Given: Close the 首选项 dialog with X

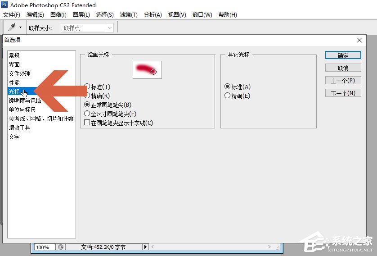Looking at the screenshot, I should pos(359,40).
